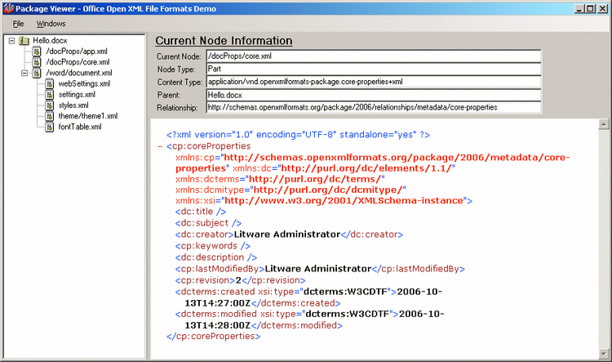The height and width of the screenshot is (362, 612).
Task: Click the file icon beside theme/theme1.xml
Action: pos(49,116)
